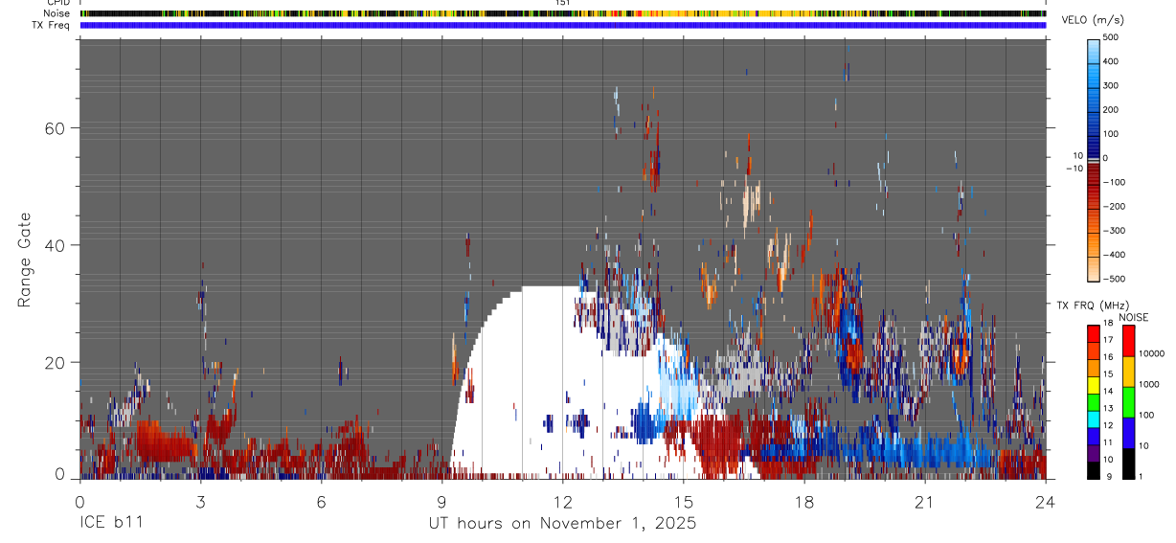Select the TX FRQ color scale bar
The width and height of the screenshot is (1176, 543).
[x=1094, y=401]
